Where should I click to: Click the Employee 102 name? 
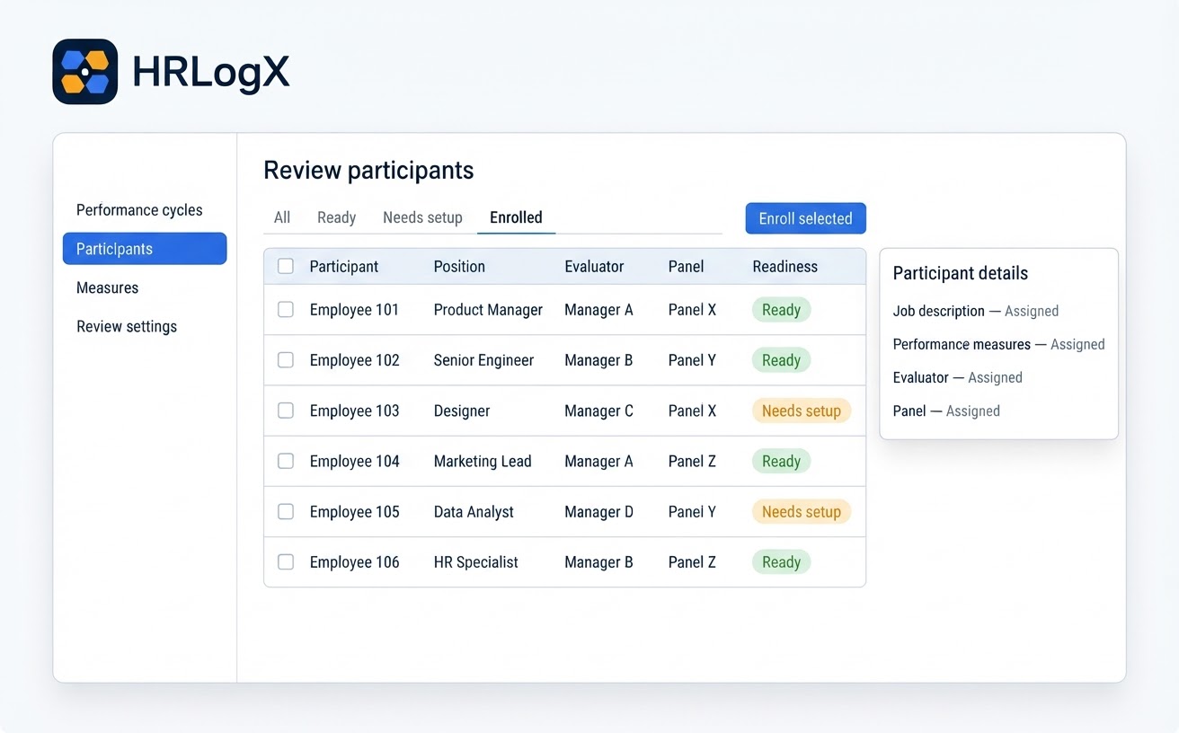pos(354,359)
